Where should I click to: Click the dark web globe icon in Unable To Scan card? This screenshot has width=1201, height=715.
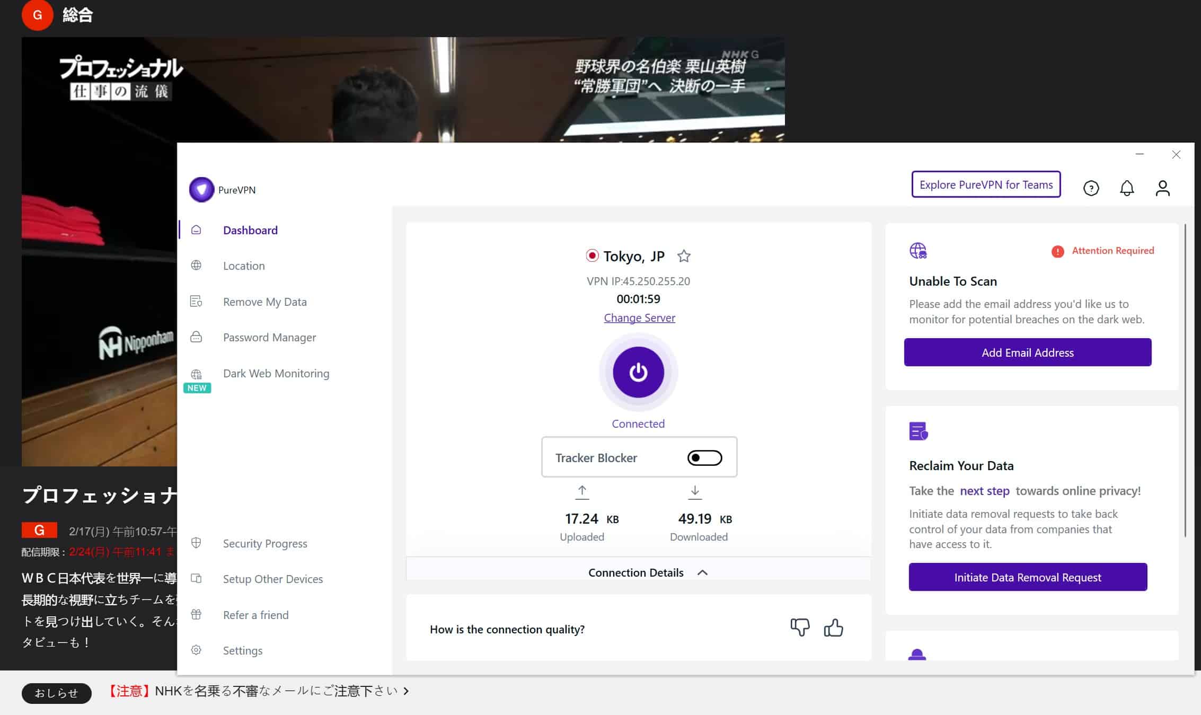(918, 250)
